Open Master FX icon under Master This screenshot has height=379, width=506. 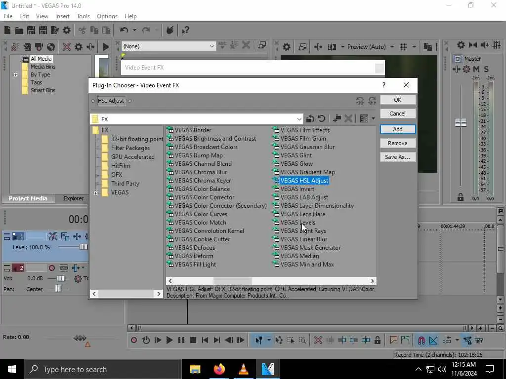tap(456, 69)
